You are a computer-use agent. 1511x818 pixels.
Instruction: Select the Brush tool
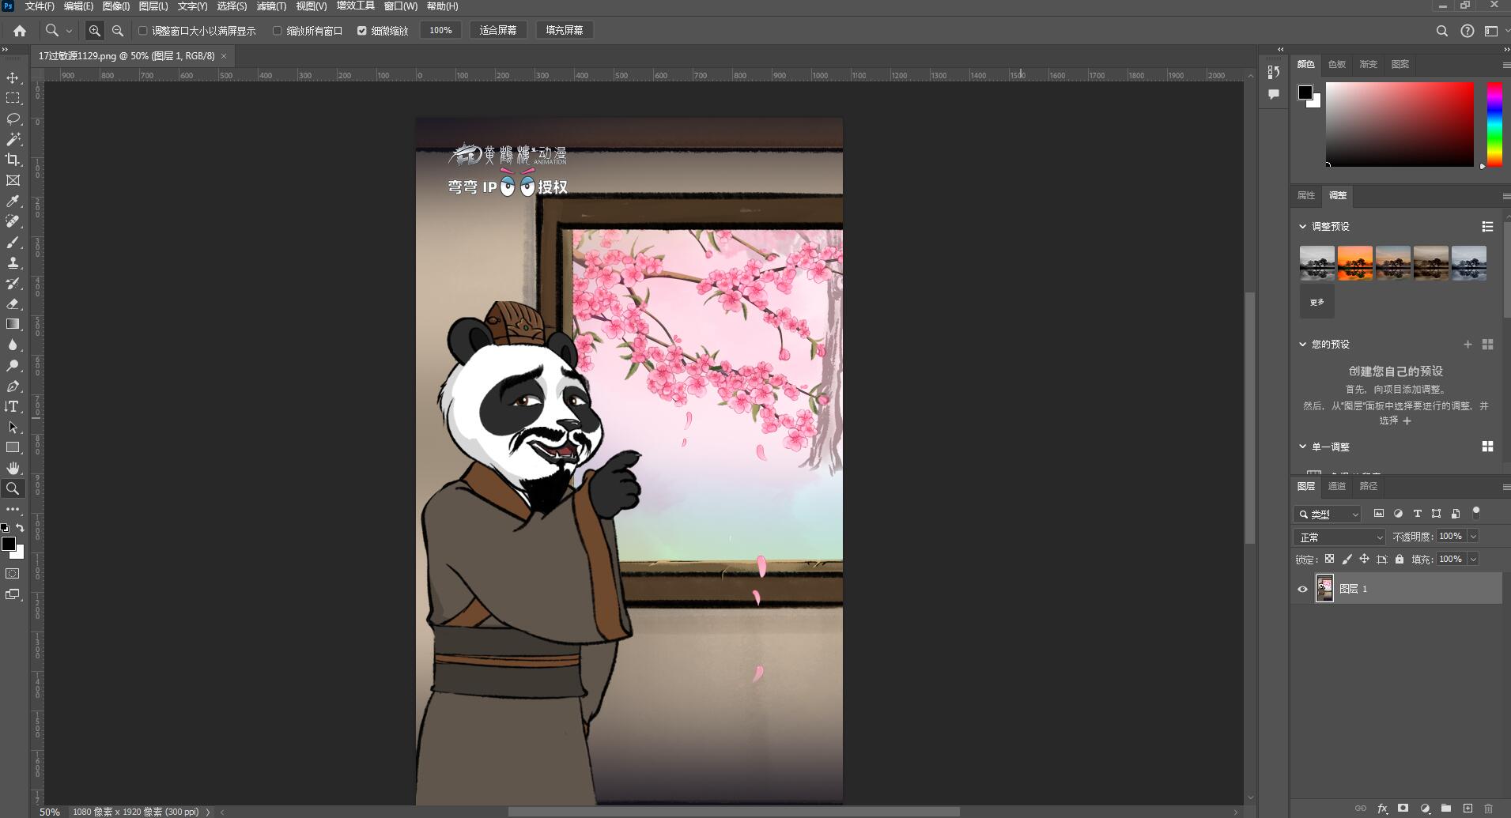(x=13, y=242)
